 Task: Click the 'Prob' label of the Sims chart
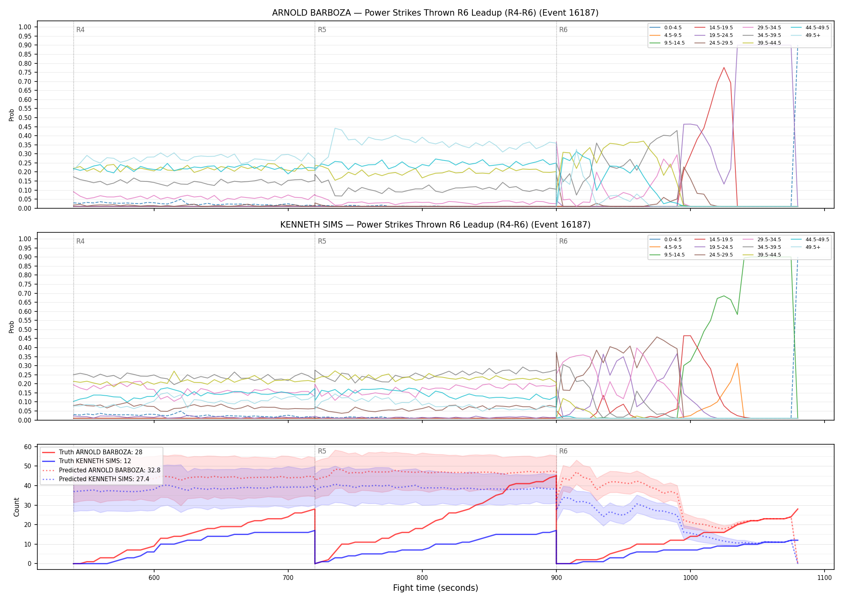[12, 327]
